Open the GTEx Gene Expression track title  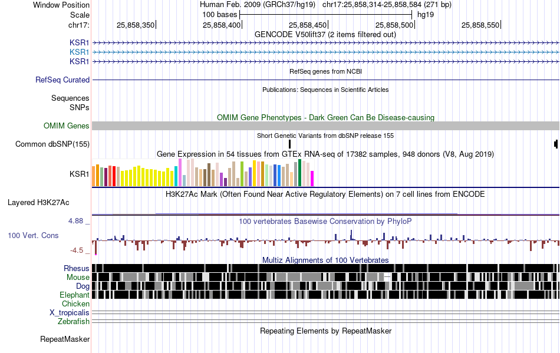coord(325,154)
